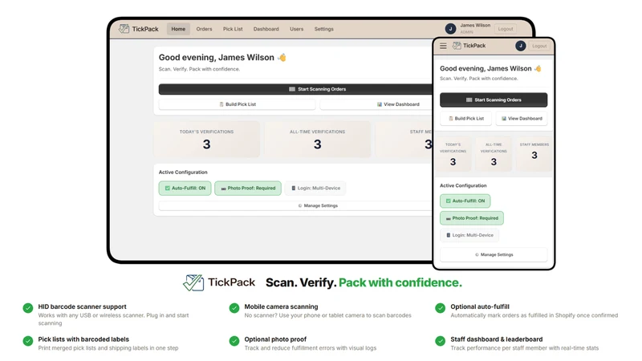
Task: Click check icon beside Mobile camera scanning
Action: 234,308
